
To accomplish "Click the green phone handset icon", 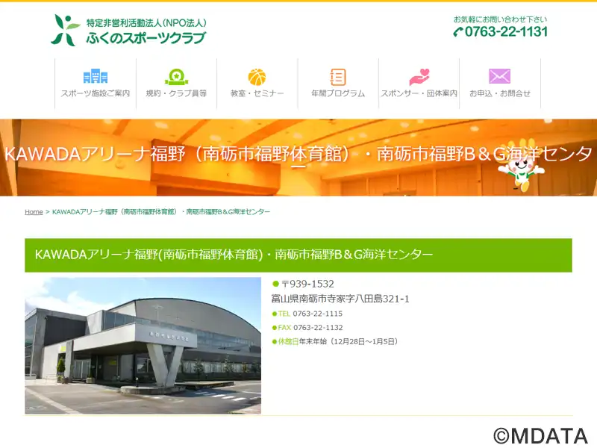I will (x=458, y=32).
